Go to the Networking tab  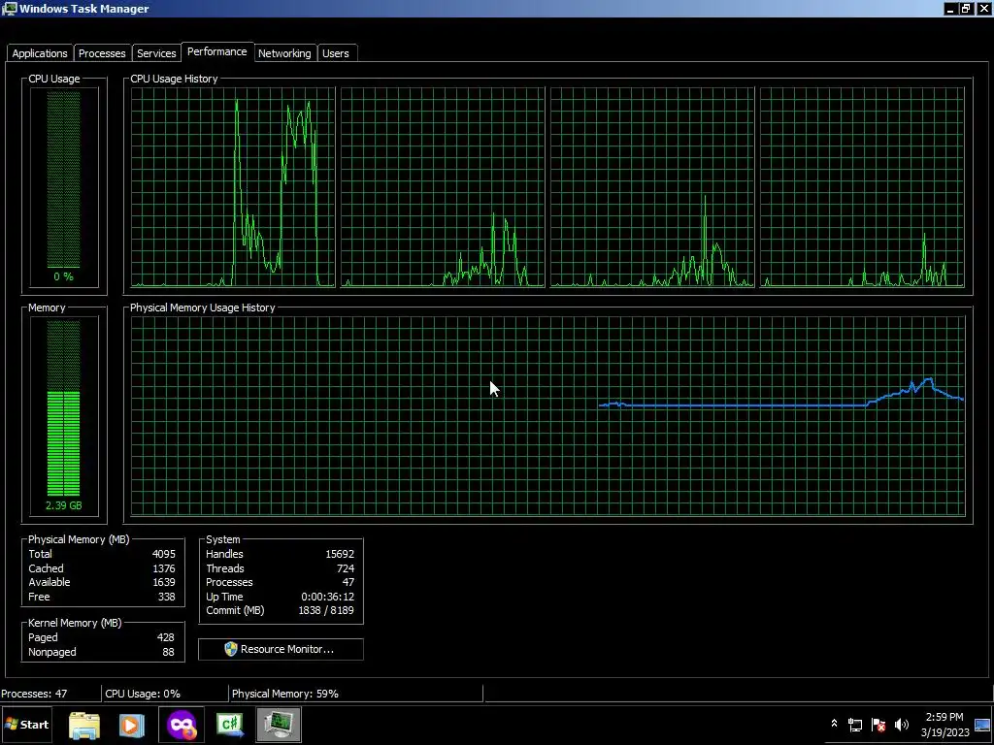pos(284,53)
